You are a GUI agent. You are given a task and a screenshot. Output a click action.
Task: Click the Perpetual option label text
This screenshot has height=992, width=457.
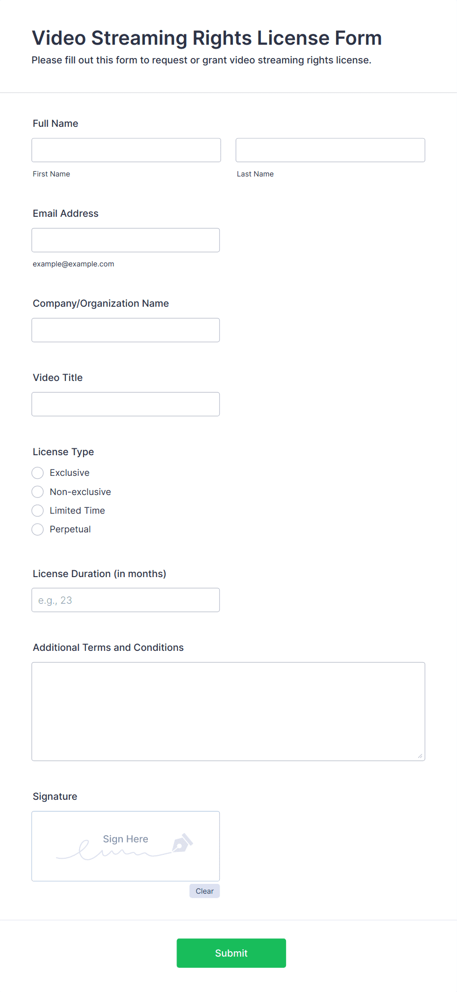[70, 529]
